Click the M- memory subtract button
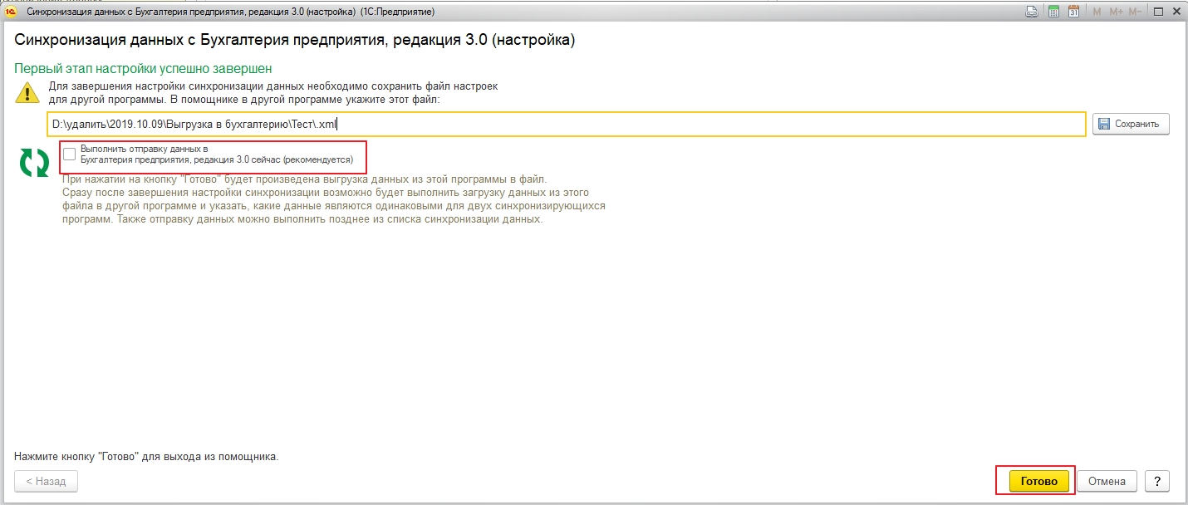The width and height of the screenshot is (1188, 505). [1135, 12]
